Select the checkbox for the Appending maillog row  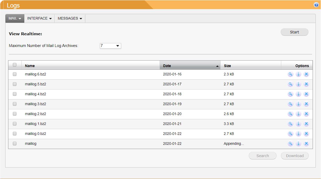point(15,144)
